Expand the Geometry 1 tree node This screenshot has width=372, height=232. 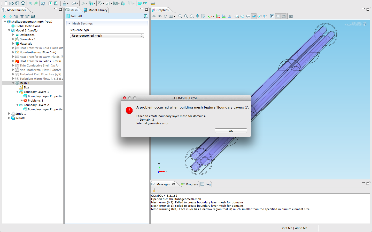(13, 39)
